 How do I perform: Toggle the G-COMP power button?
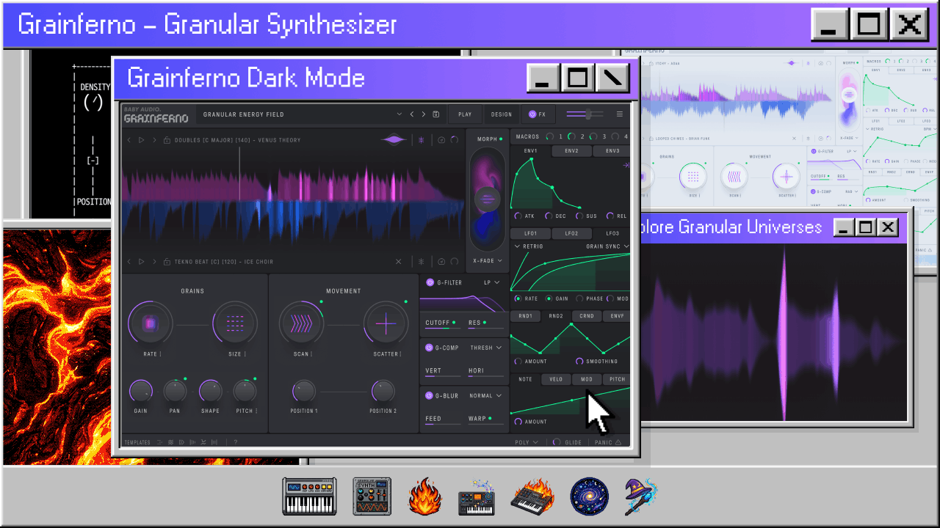(x=430, y=348)
